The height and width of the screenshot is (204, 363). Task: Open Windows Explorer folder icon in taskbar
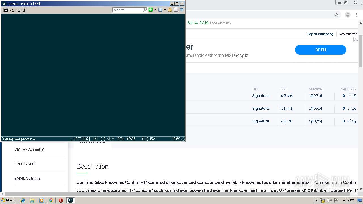click(32, 200)
